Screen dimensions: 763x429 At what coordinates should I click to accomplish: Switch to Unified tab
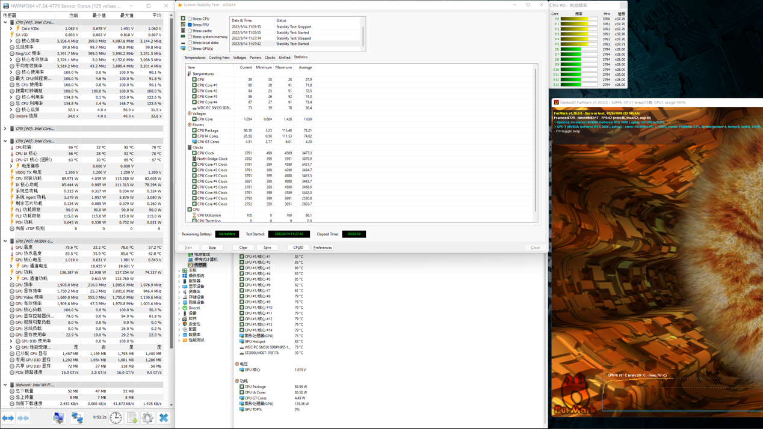[x=285, y=58]
